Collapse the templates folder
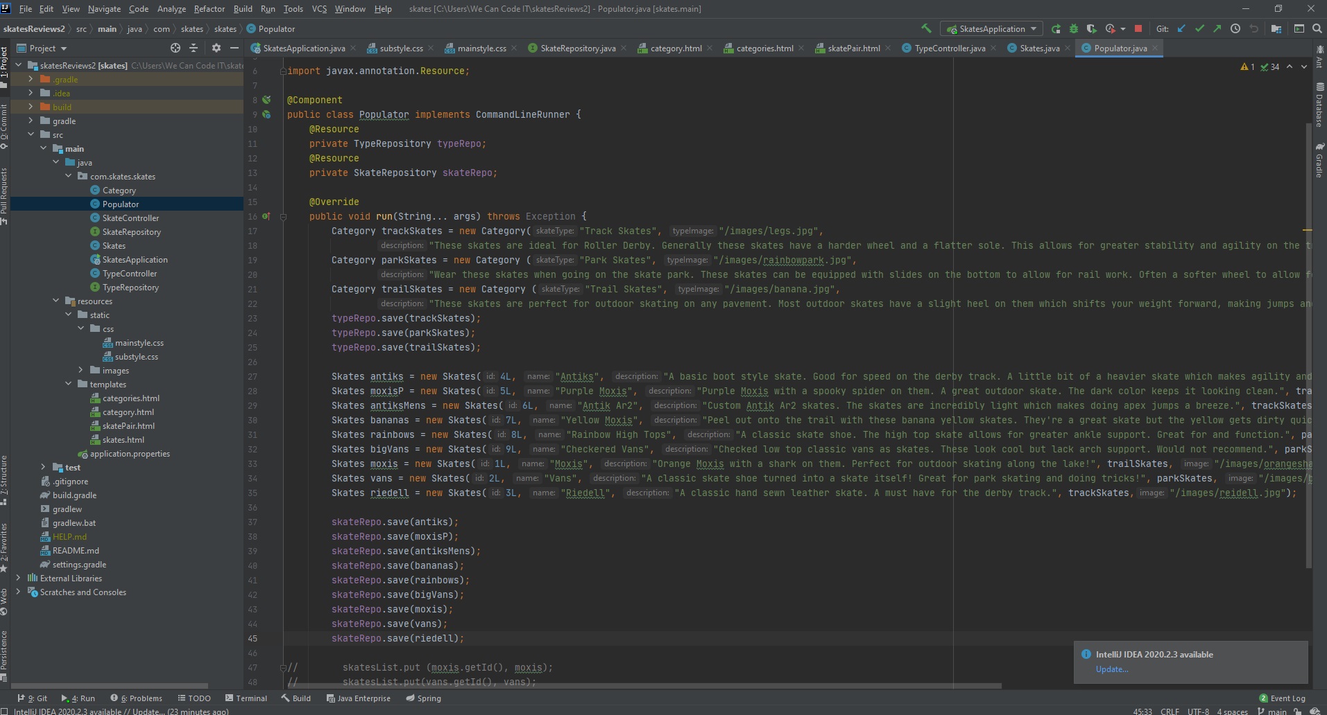1327x715 pixels. (68, 384)
